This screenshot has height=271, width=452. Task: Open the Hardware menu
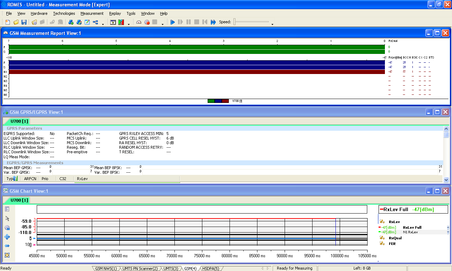39,13
